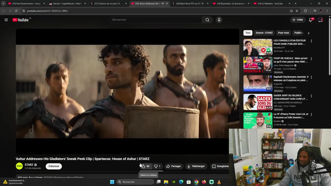The height and width of the screenshot is (186, 331).
Task: Mute the audio icon on Ashur tab
Action: point(163,4)
